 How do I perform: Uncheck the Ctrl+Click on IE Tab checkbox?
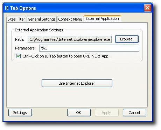point(18,56)
